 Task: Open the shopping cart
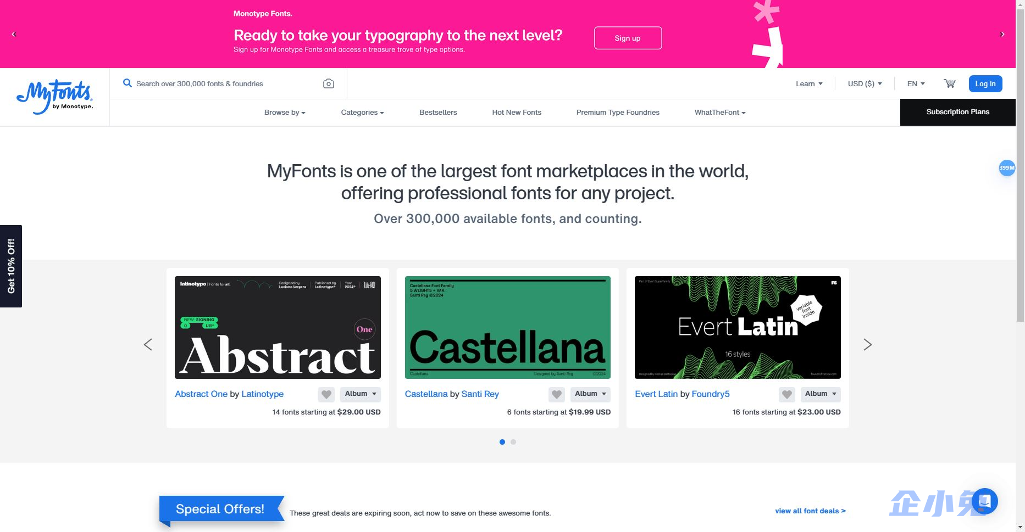coord(949,83)
